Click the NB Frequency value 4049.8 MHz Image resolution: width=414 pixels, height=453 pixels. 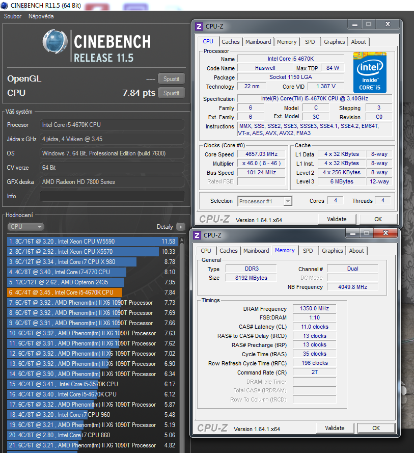[352, 287]
